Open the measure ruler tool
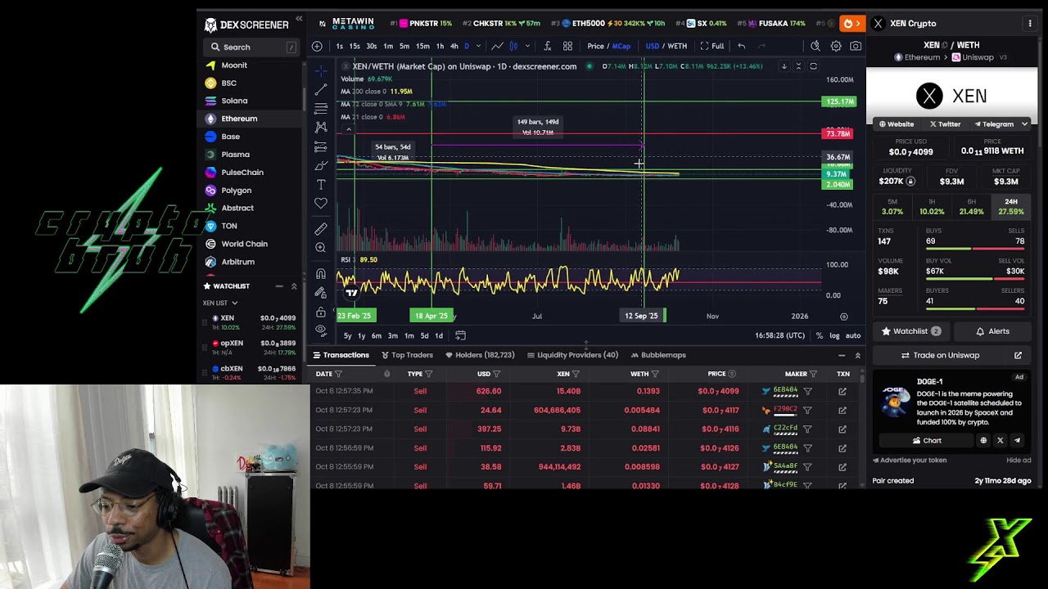The width and height of the screenshot is (1048, 589). click(321, 229)
